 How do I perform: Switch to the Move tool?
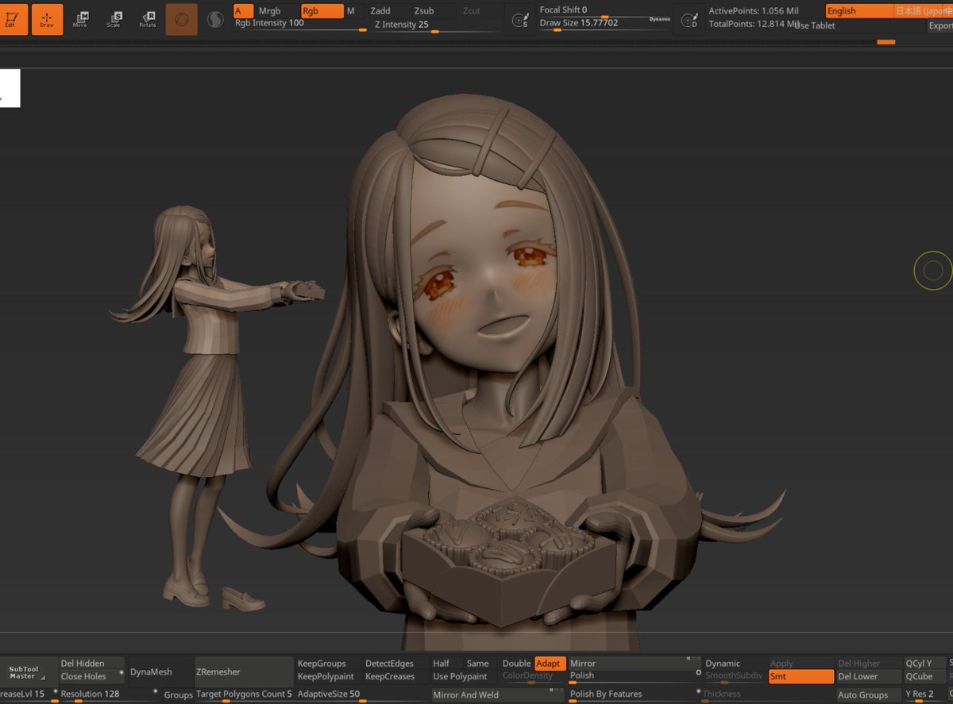[x=80, y=19]
